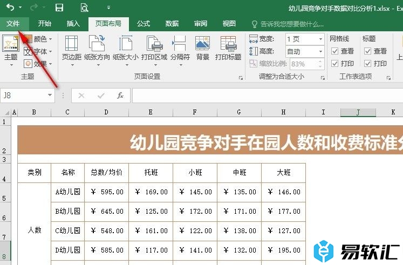
Task: Click the 分隔符 breaks icon
Action: (179, 43)
